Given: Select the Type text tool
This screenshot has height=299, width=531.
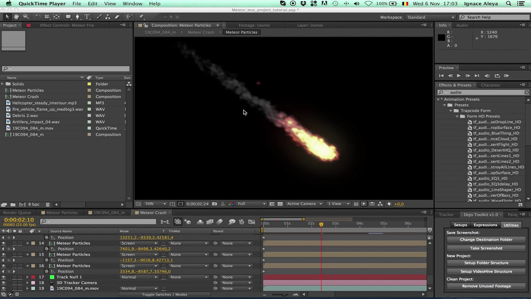Looking at the screenshot, I should click(87, 17).
